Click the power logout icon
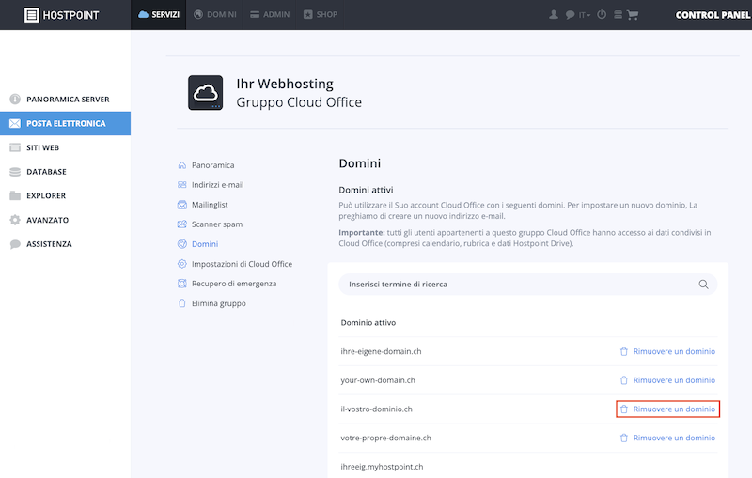The height and width of the screenshot is (478, 752). pos(602,14)
